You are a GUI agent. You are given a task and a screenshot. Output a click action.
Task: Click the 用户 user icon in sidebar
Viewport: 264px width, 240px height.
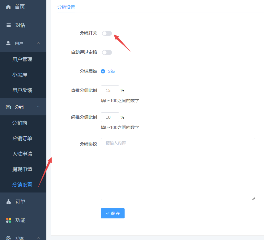click(x=8, y=43)
